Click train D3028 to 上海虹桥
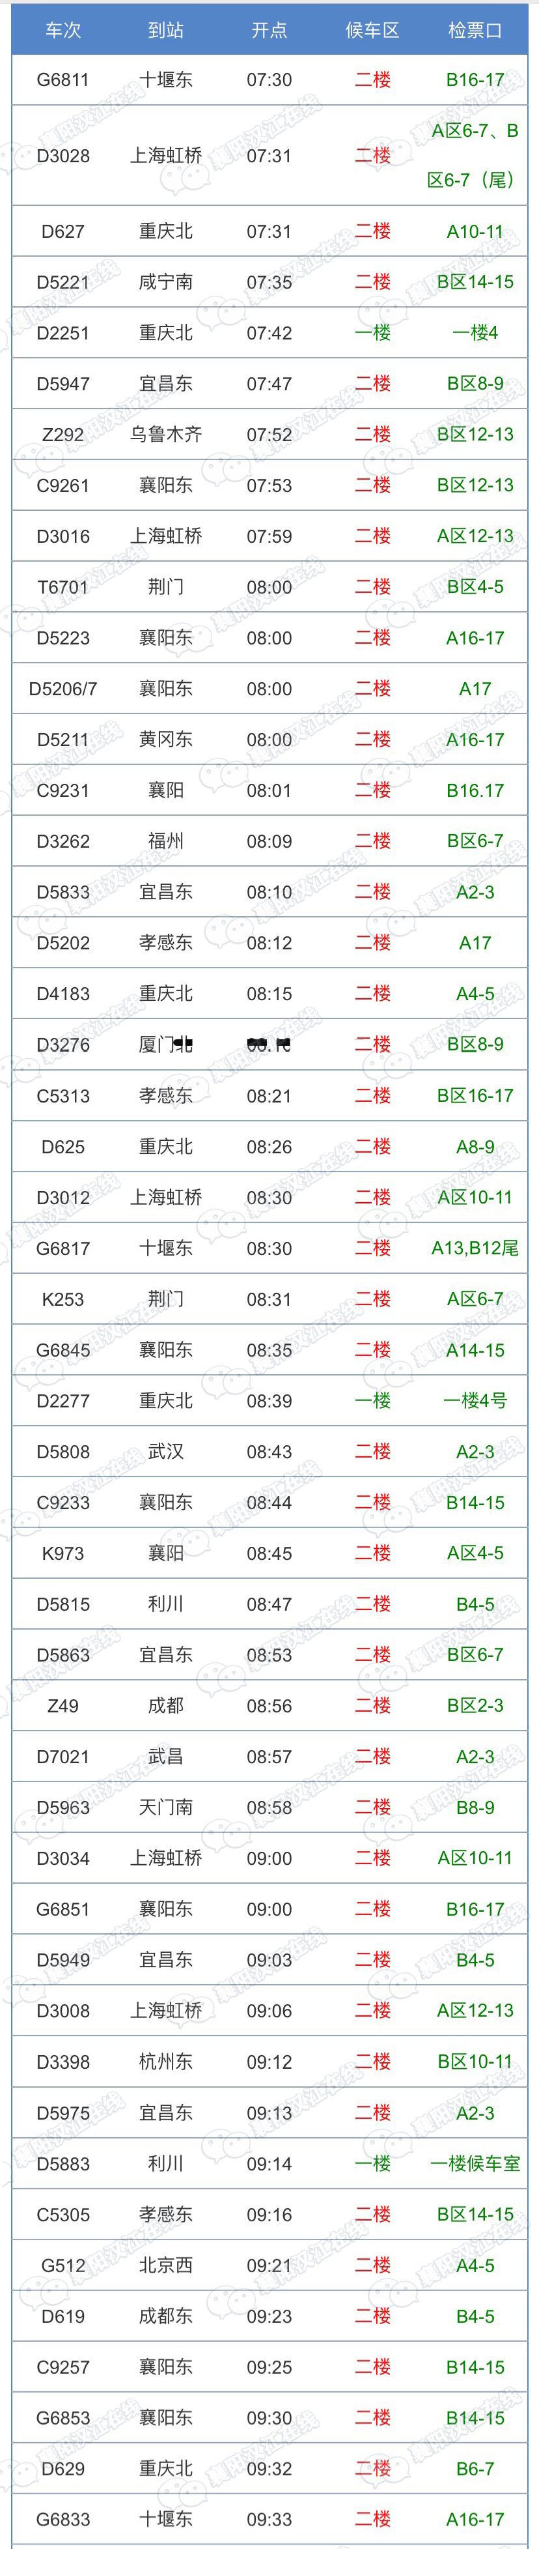 coord(63,155)
